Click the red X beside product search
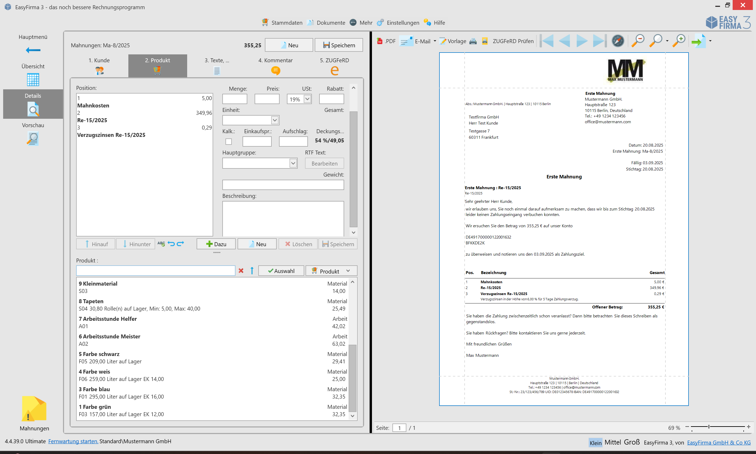Screen dimensions: 756x454 241,271
